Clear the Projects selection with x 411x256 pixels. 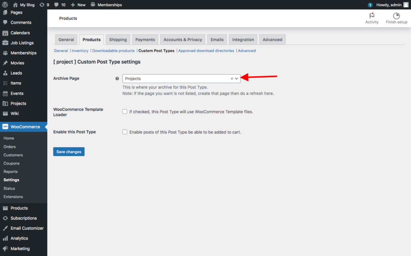click(x=232, y=79)
